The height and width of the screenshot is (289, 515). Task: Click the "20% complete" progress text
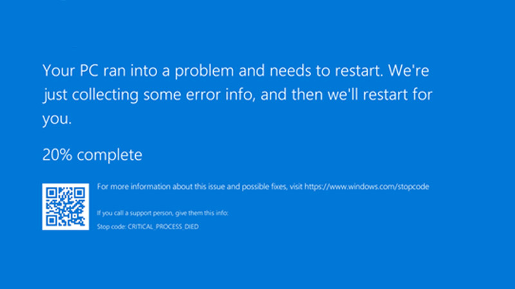[x=92, y=155]
